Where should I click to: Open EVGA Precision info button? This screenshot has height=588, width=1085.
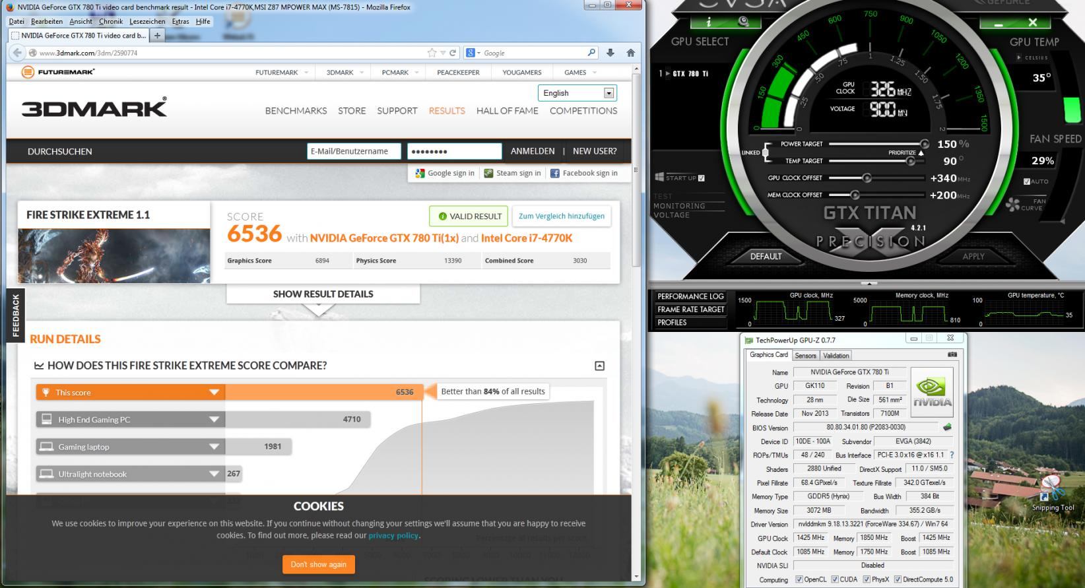pos(708,22)
